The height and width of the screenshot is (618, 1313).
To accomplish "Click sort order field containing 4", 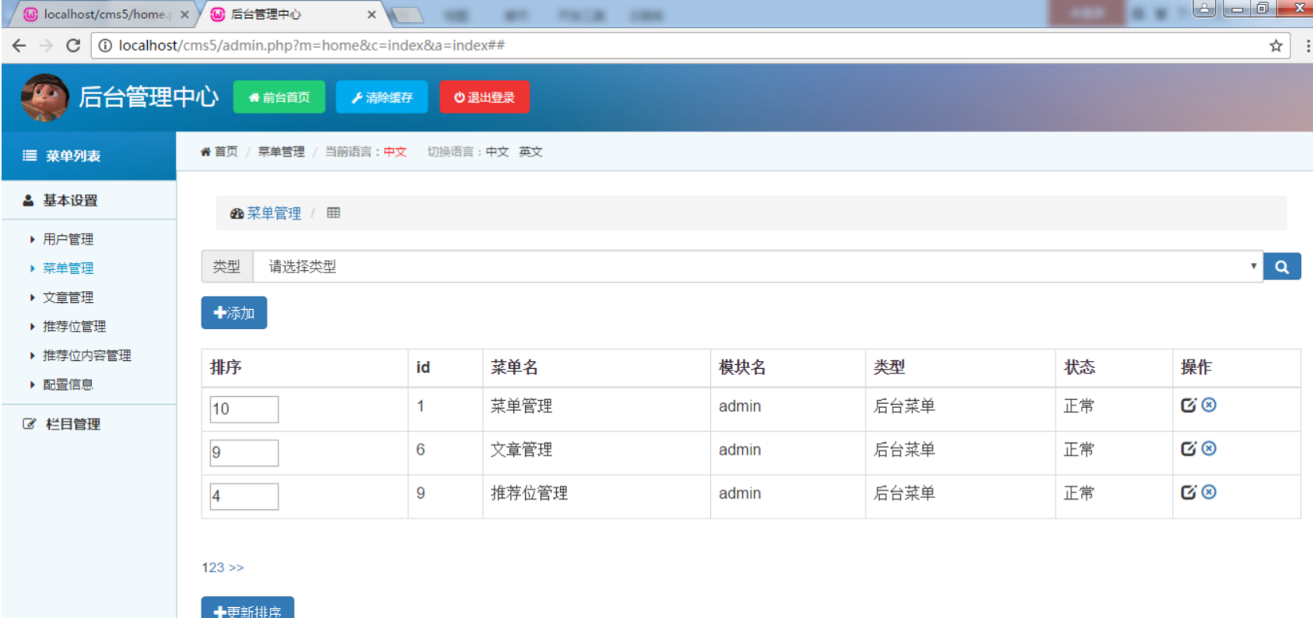I will [244, 496].
